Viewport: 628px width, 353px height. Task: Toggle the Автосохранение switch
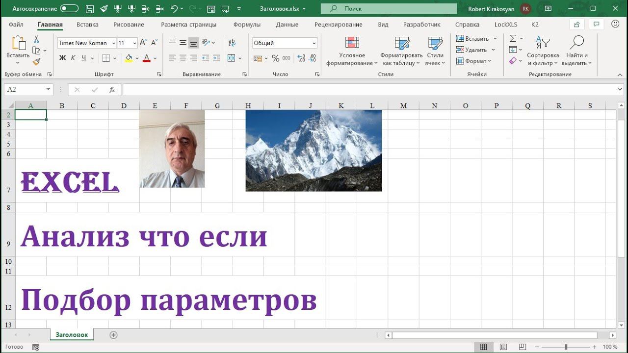[69, 9]
